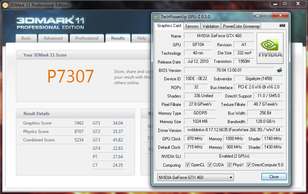Image resolution: width=308 pixels, height=194 pixels.
Task: Click the Memory Type field GDDR5
Action: (200, 113)
